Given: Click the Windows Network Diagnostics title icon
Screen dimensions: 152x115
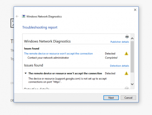Looking at the screenshot, I should [x=23, y=16].
